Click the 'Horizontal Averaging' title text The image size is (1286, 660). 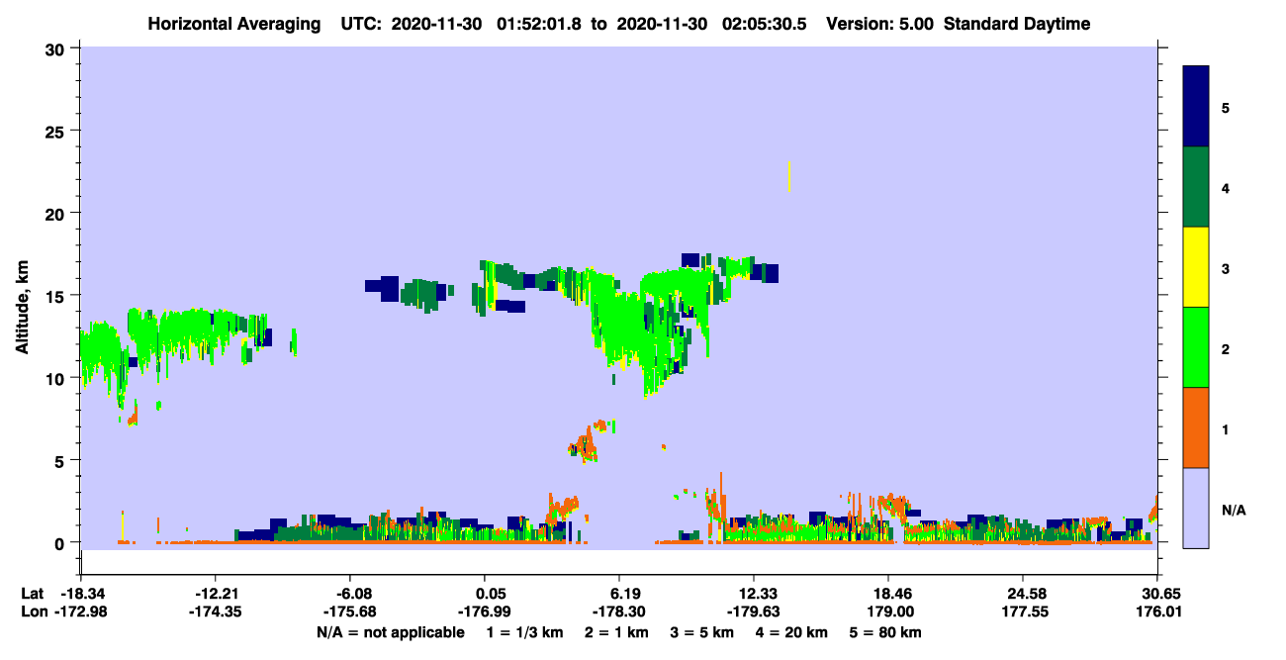233,24
